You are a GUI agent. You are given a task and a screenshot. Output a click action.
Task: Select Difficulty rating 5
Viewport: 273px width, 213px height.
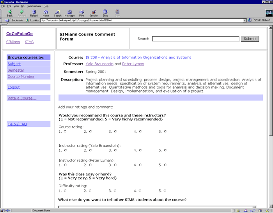coord(165,190)
